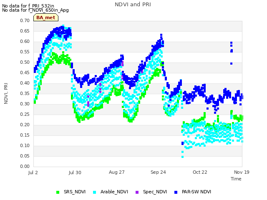The image size is (267, 200).
Task: Click the 0.10 y-axis tick label
Action: pyautogui.click(x=25, y=145)
